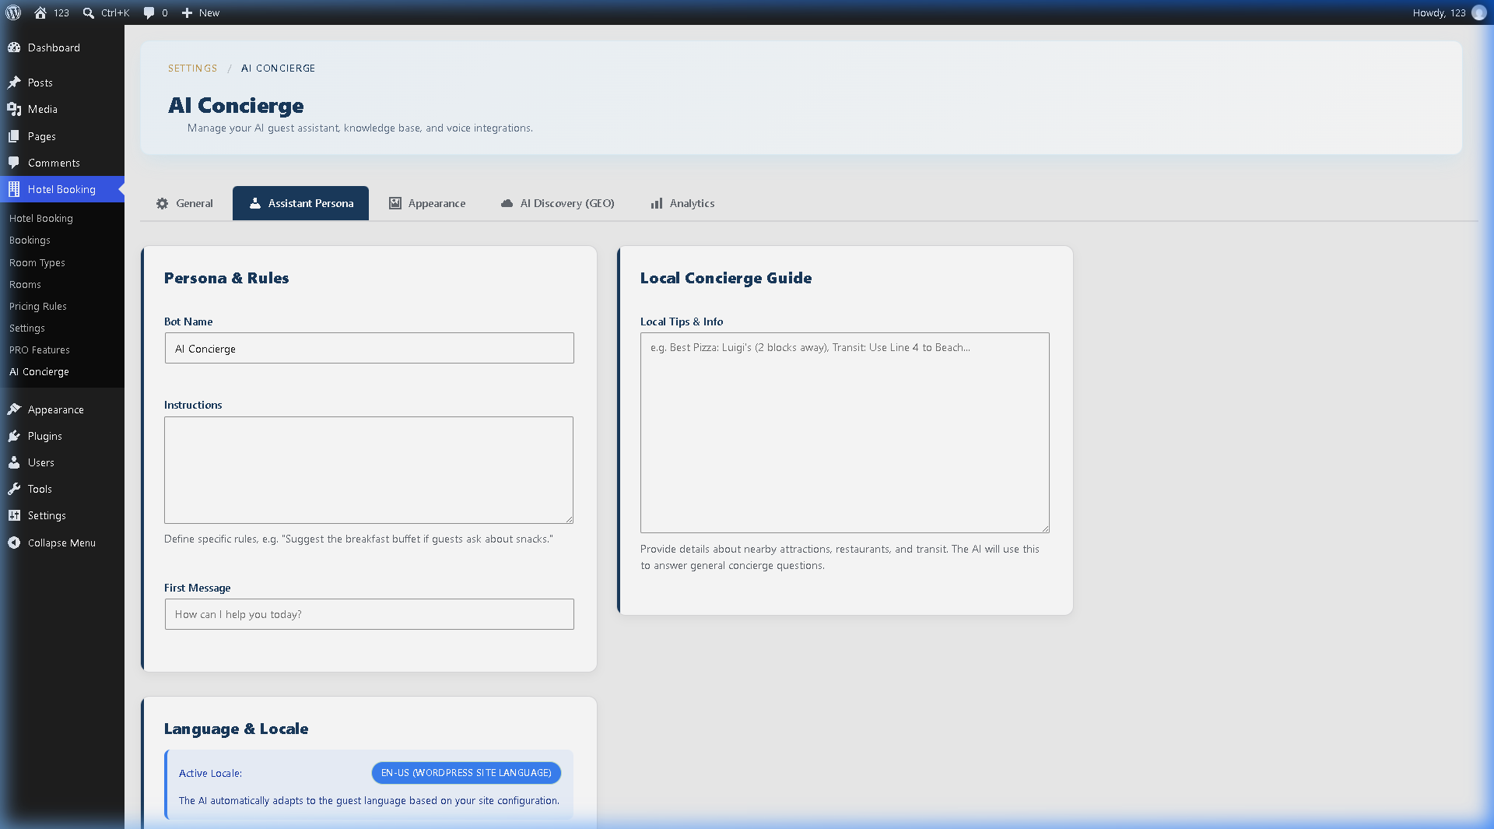This screenshot has width=1494, height=829.
Task: Click the Local Tips & Info textarea
Action: point(845,433)
